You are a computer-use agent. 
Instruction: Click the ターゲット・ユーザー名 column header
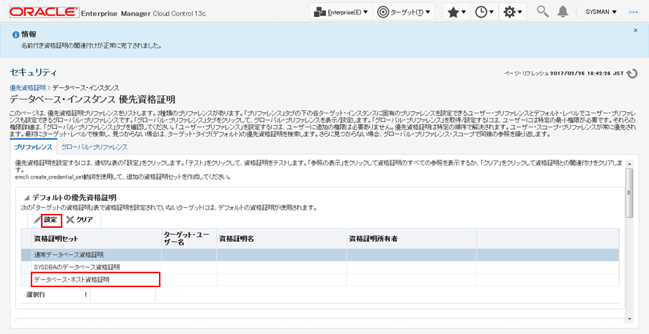(189, 238)
